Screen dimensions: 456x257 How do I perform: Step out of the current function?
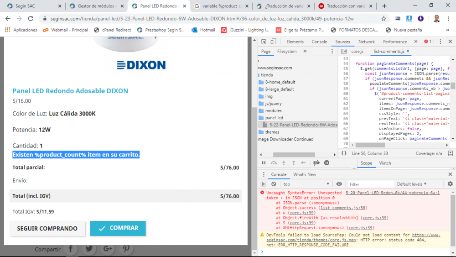click(294, 163)
